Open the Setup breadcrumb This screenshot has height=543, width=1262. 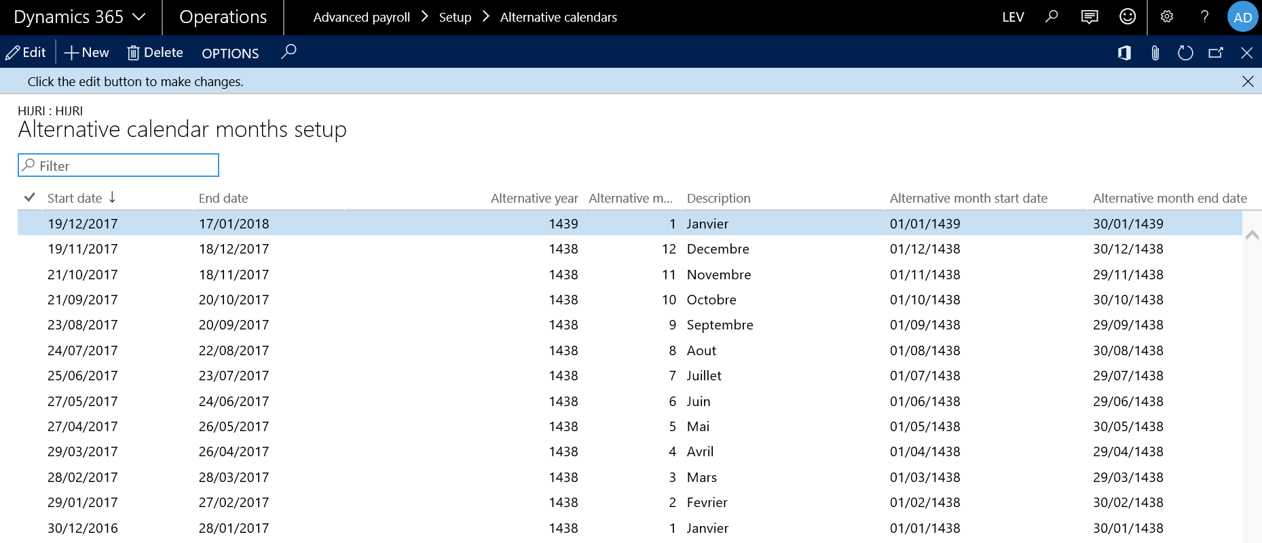[455, 17]
